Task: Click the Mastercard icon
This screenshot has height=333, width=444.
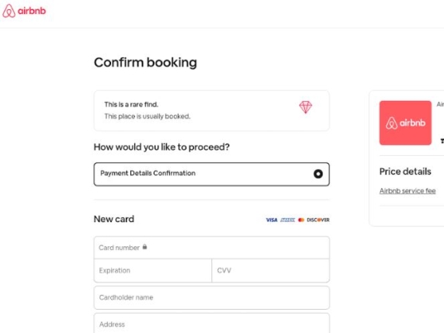Action: [301, 220]
